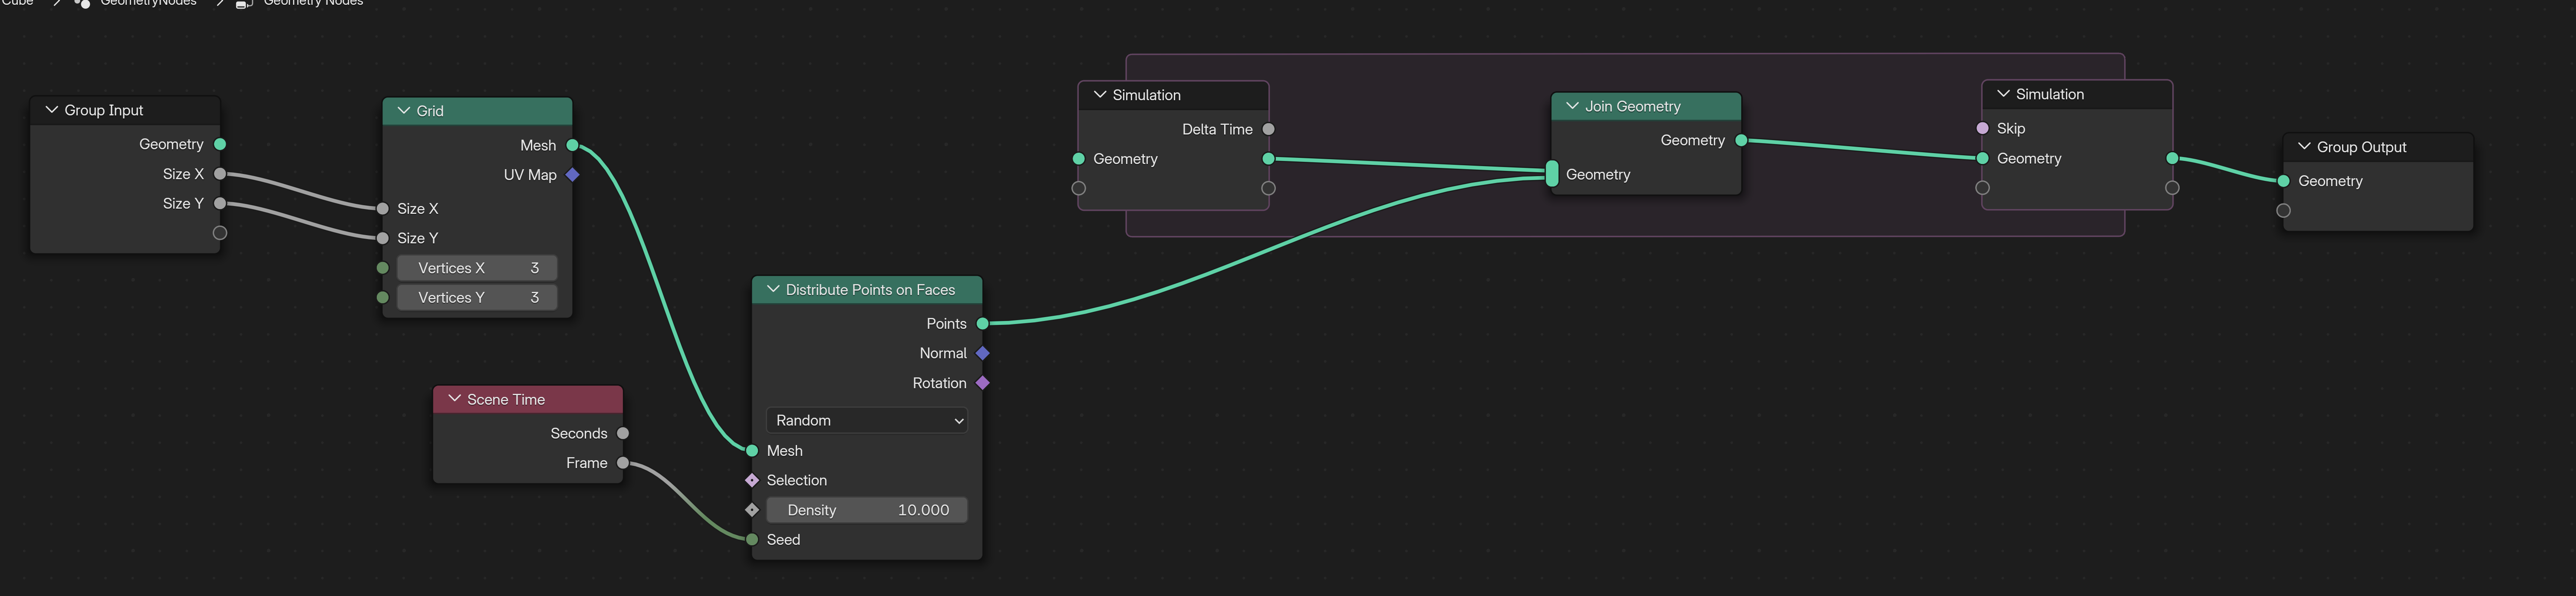The height and width of the screenshot is (596, 2576).
Task: Click Grid Size Y input socket
Action: pos(382,238)
